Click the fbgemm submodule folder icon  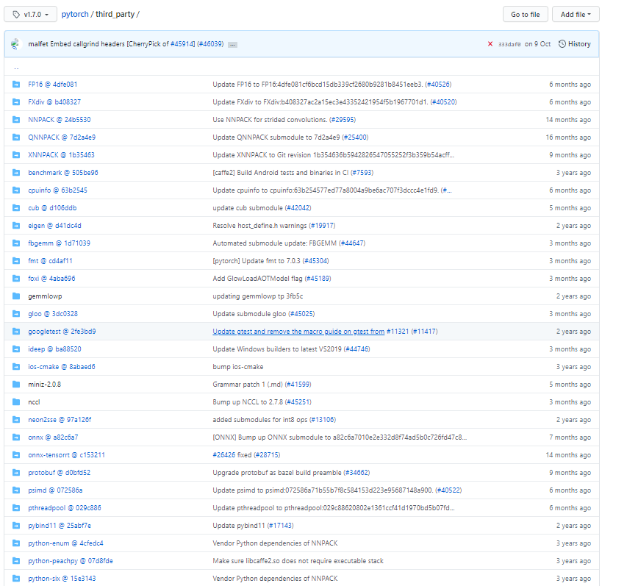[x=16, y=243]
